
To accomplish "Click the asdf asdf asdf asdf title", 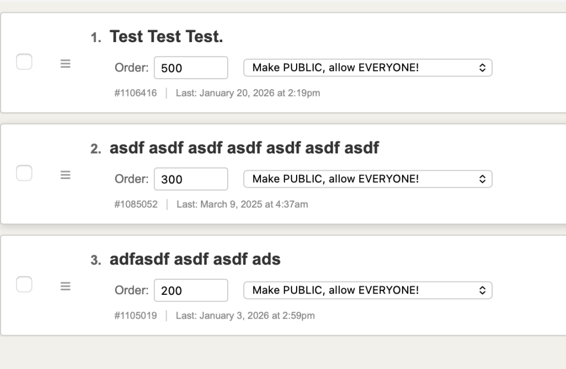I will coord(244,148).
